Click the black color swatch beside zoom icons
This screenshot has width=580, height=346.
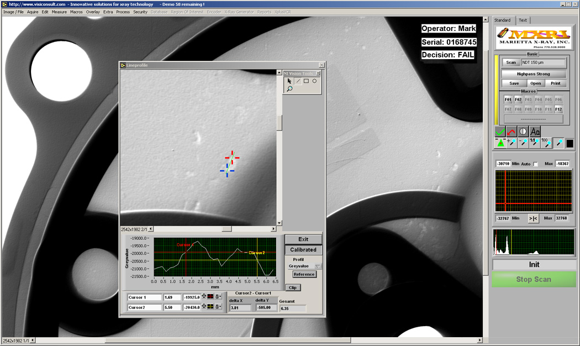click(570, 143)
